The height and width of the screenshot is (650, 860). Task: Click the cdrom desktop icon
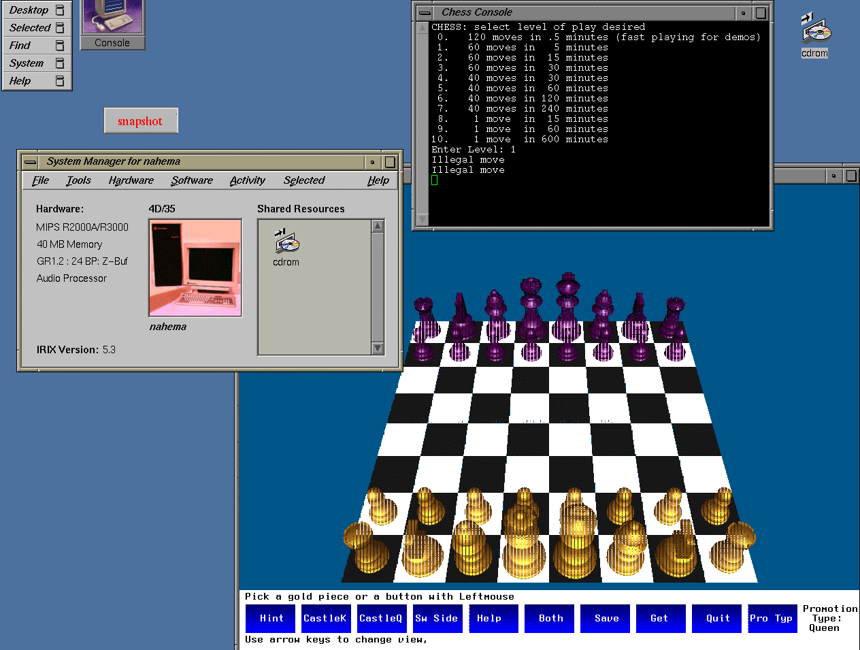tap(814, 34)
